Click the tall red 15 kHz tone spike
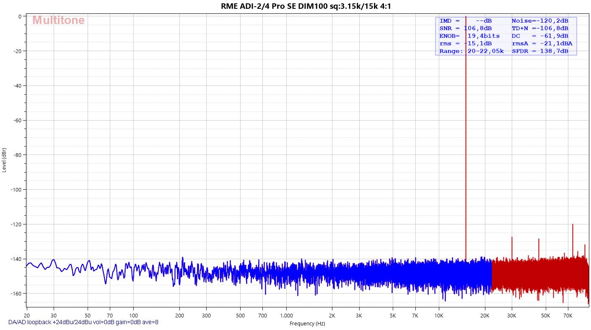The image size is (591, 330). [466, 138]
